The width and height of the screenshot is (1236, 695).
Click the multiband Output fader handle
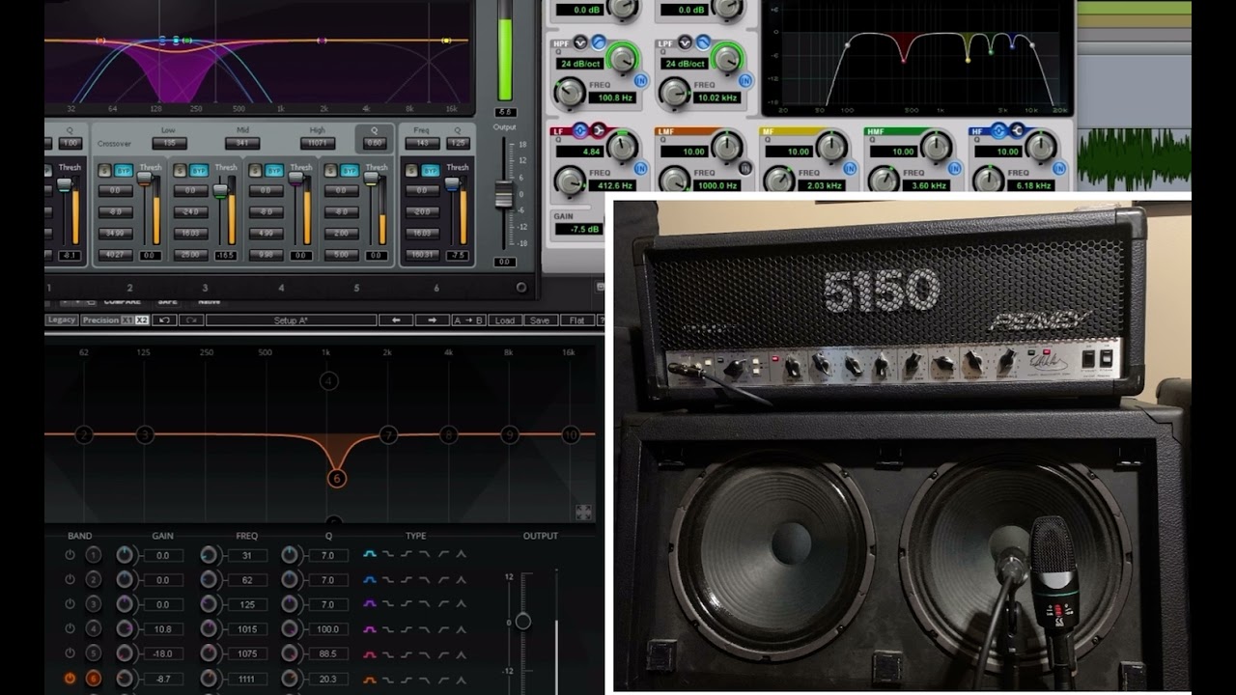[x=503, y=196]
